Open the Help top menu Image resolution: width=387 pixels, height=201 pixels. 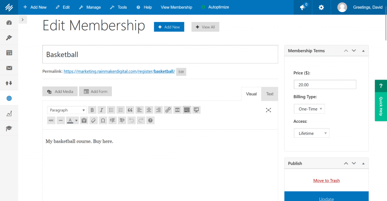144,8
